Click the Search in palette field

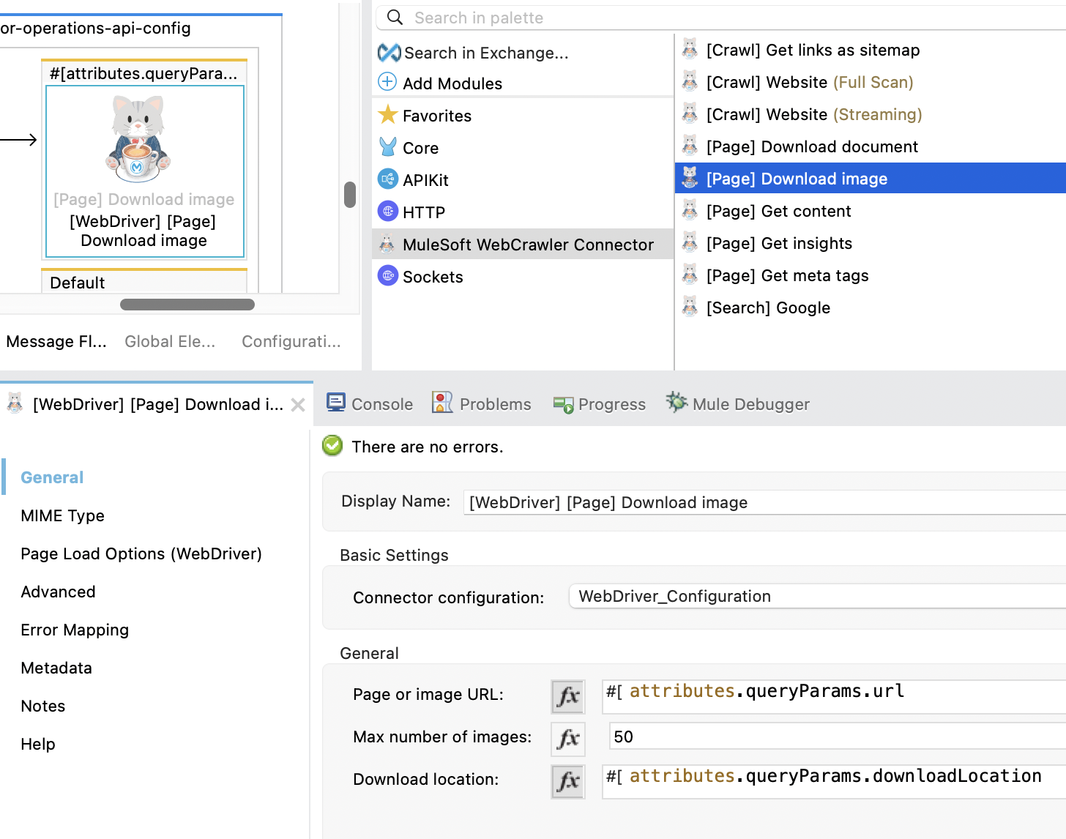point(721,18)
